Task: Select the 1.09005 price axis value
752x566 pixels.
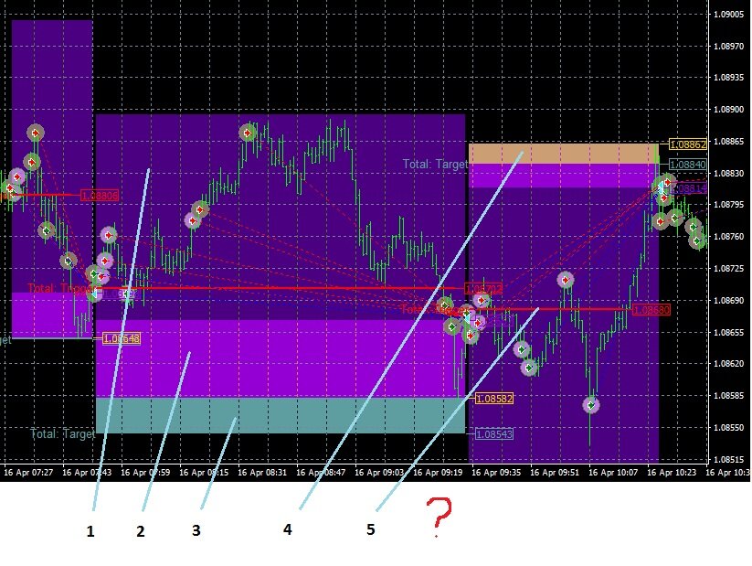Action: pos(728,15)
